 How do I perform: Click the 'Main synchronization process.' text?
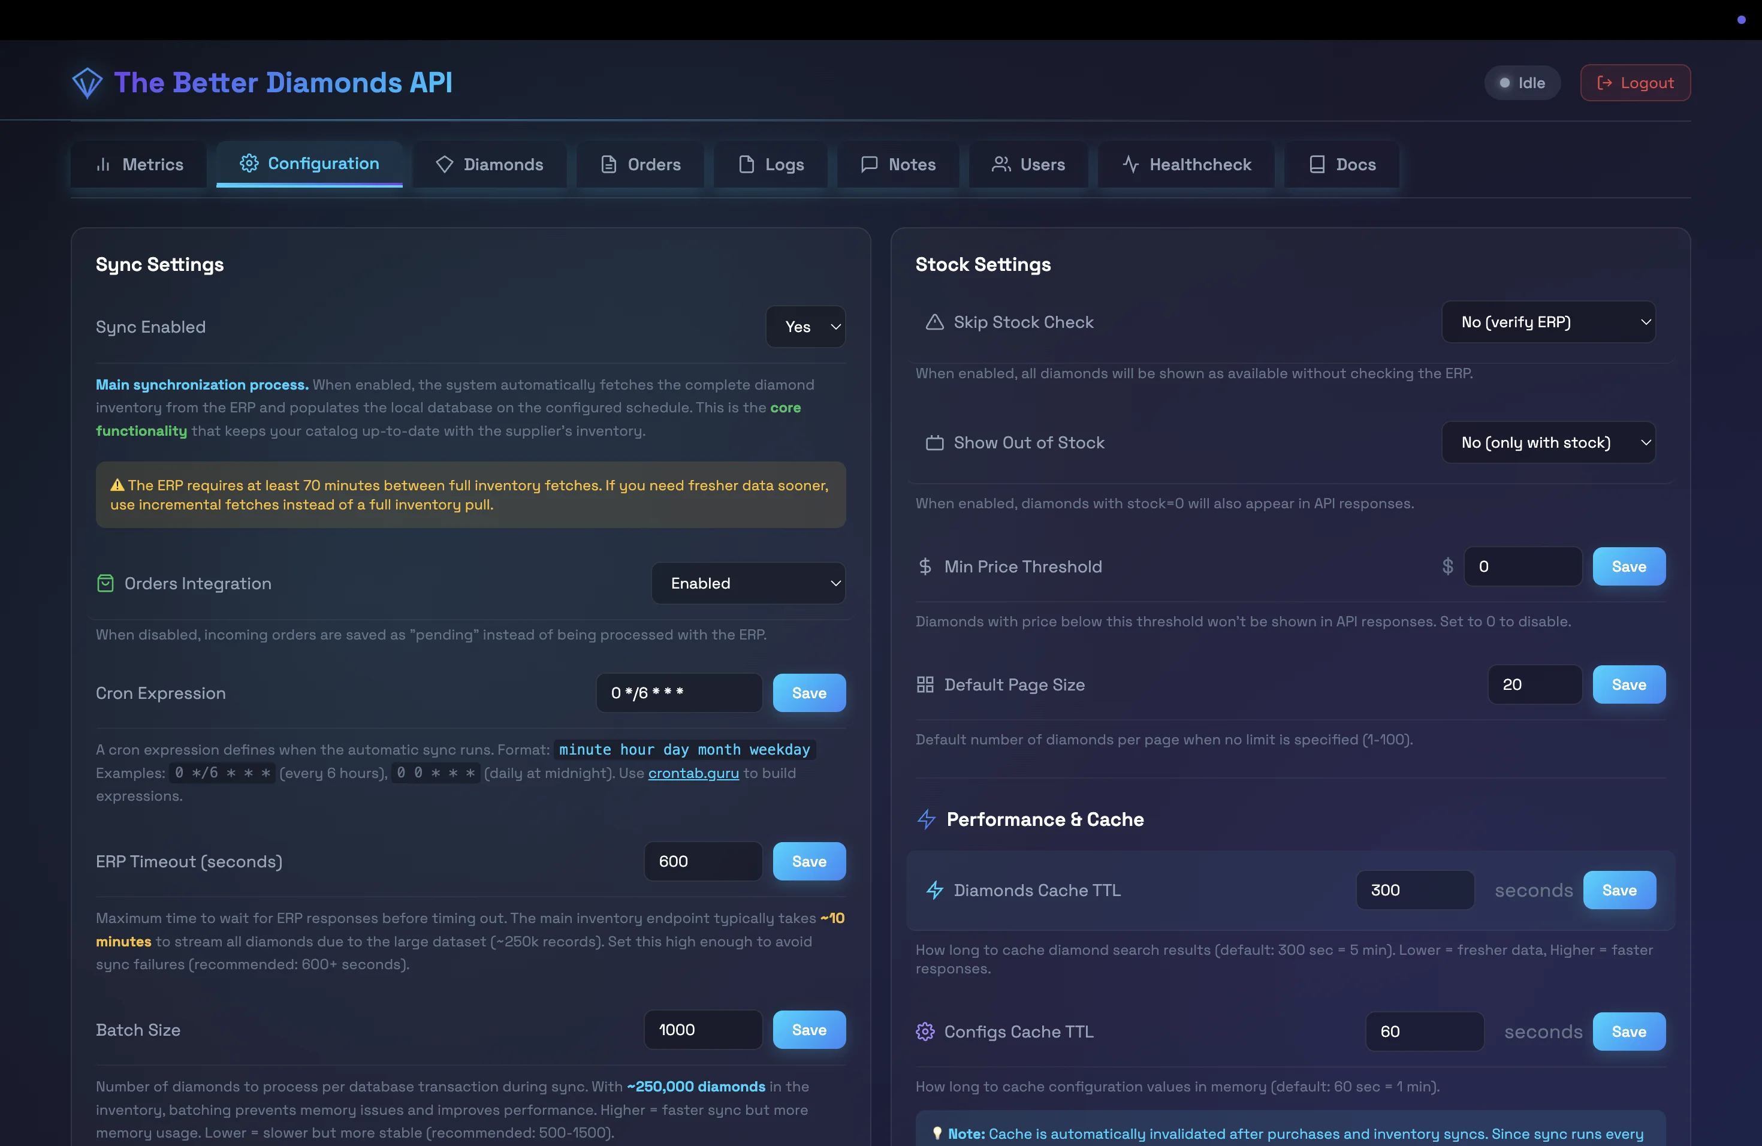click(x=202, y=384)
